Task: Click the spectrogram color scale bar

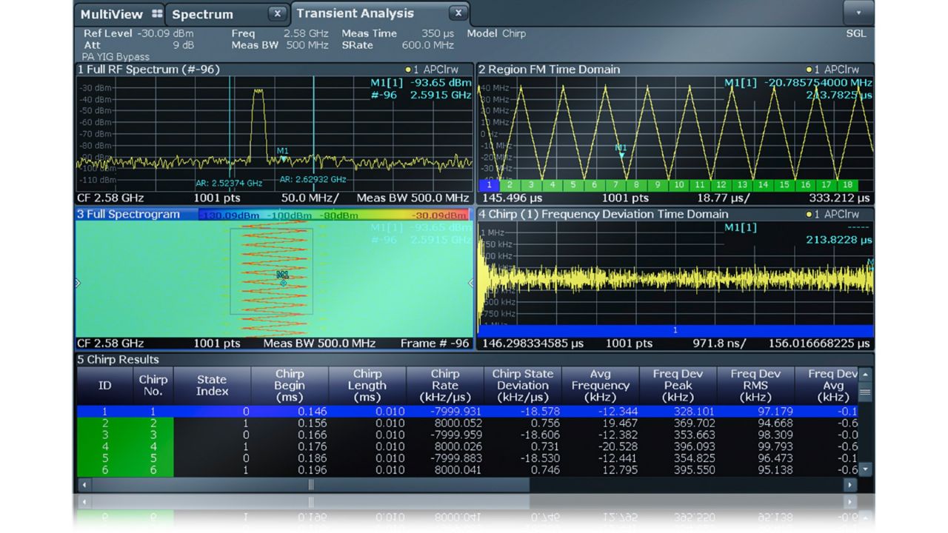Action: pos(333,215)
